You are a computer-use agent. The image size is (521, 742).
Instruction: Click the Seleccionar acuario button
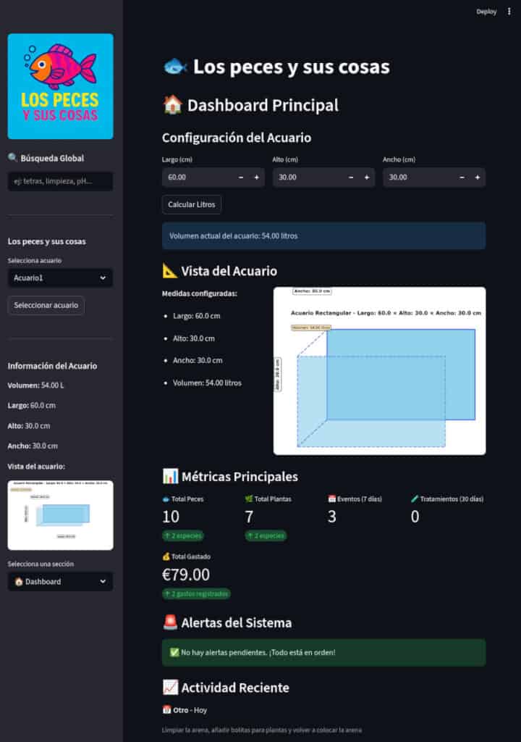pyautogui.click(x=46, y=305)
